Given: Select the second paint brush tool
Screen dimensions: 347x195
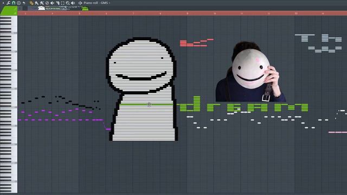Looking at the screenshot, I should 42,3.
